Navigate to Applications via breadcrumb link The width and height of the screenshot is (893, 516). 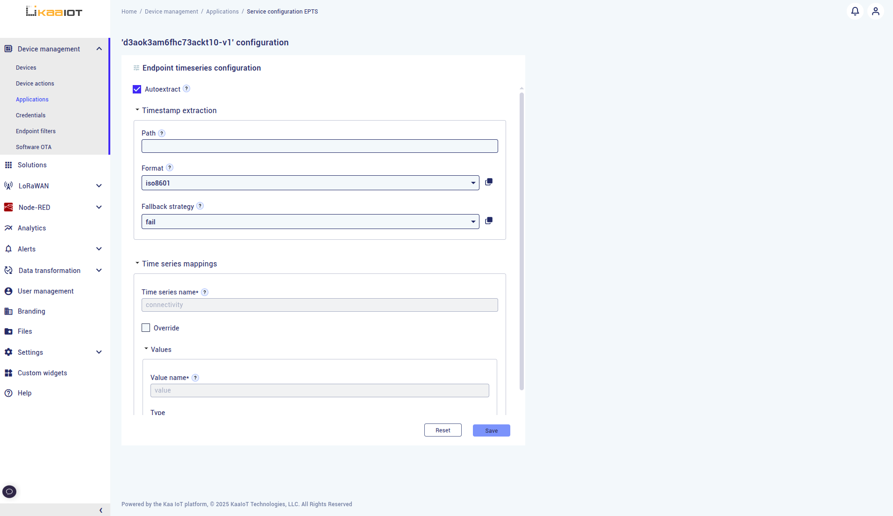pos(222,11)
